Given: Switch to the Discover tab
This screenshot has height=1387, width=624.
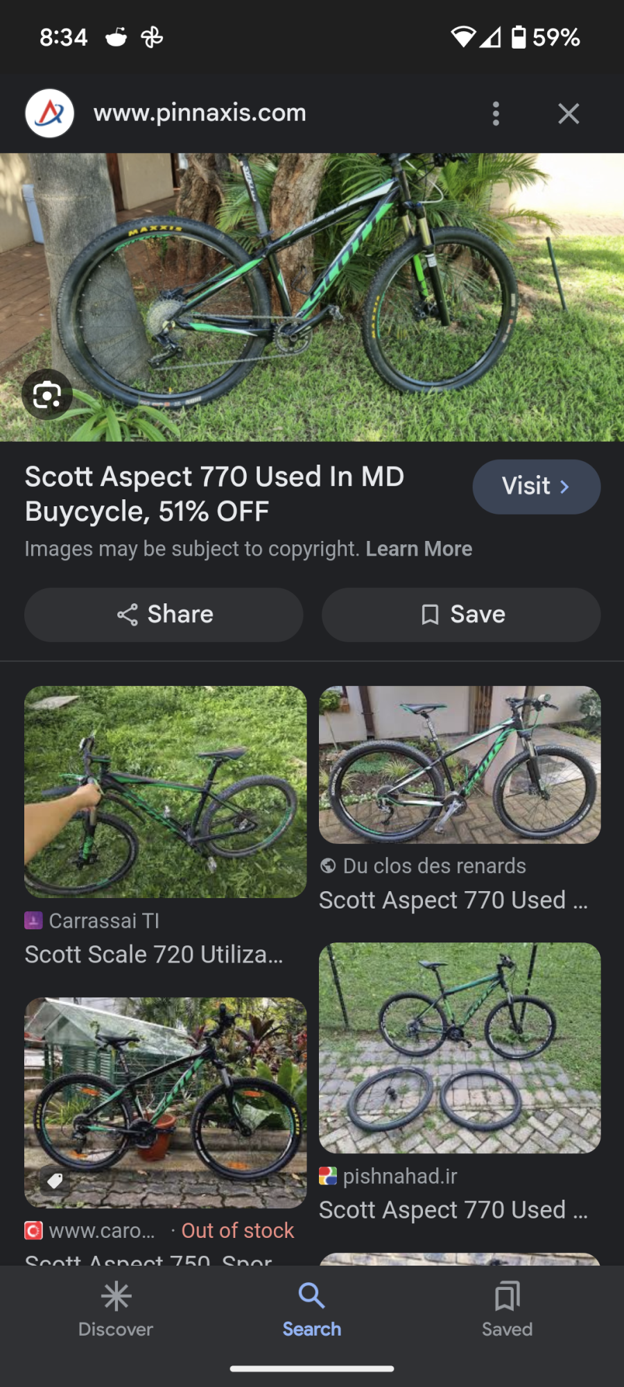Looking at the screenshot, I should [x=116, y=1309].
